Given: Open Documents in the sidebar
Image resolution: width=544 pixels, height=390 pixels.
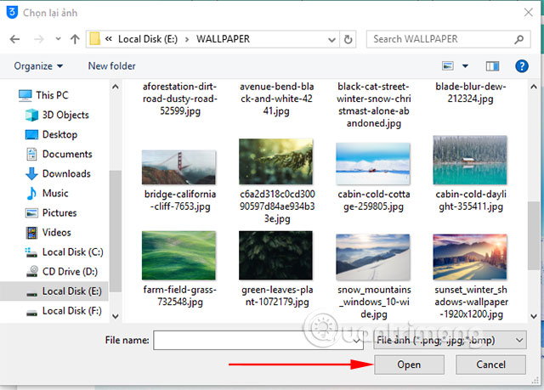Looking at the screenshot, I should pyautogui.click(x=59, y=154).
